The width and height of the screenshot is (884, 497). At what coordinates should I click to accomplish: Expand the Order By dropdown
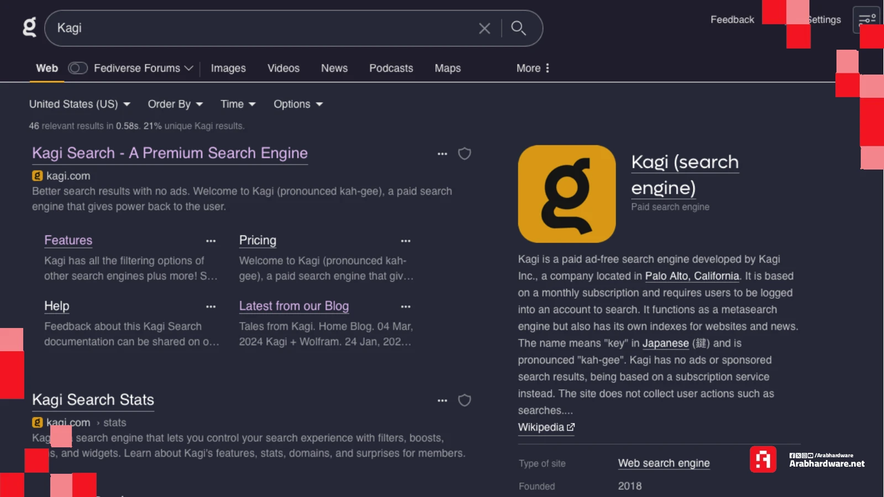[175, 104]
